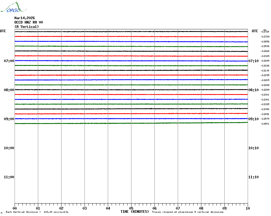Click the (A Vertical) channel label
Image resolution: width=271 pixels, height=216 pixels.
pyautogui.click(x=27, y=27)
